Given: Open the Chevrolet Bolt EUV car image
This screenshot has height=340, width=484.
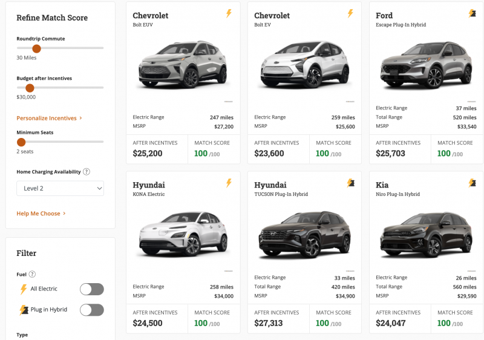Looking at the screenshot, I should [183, 65].
